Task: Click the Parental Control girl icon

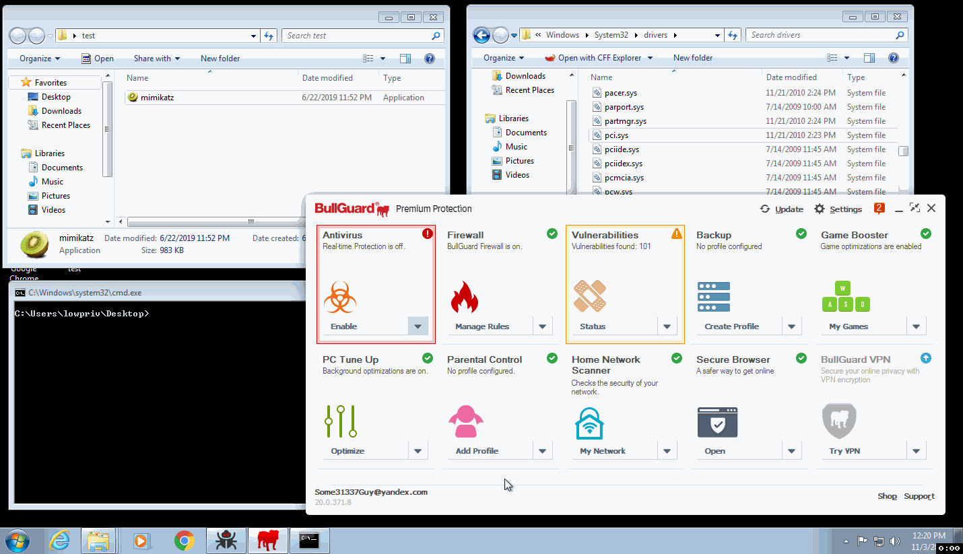Action: click(x=465, y=421)
